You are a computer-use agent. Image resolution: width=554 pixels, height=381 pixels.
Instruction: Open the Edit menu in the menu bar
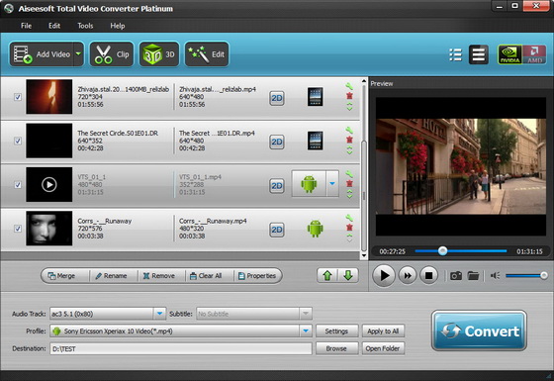point(54,26)
